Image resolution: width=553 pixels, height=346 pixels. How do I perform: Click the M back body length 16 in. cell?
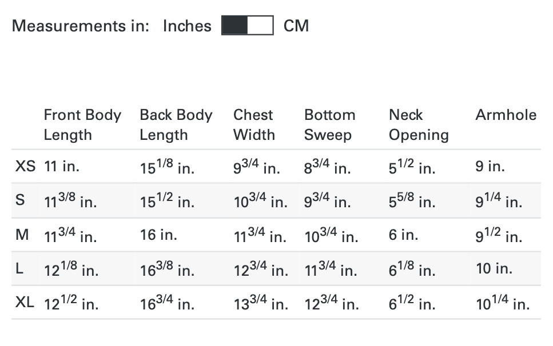158,235
